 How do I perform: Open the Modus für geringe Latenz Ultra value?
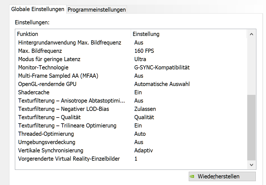coord(140,59)
